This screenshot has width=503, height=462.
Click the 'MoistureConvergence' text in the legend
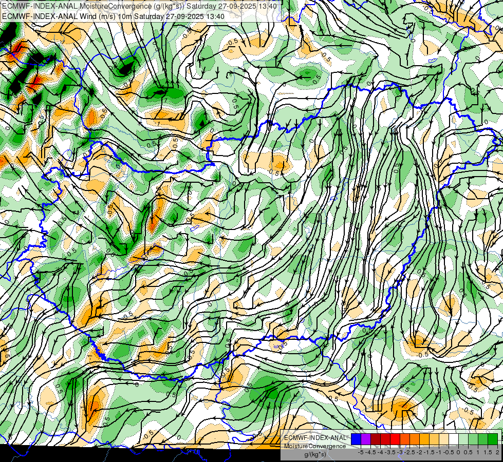click(x=315, y=446)
